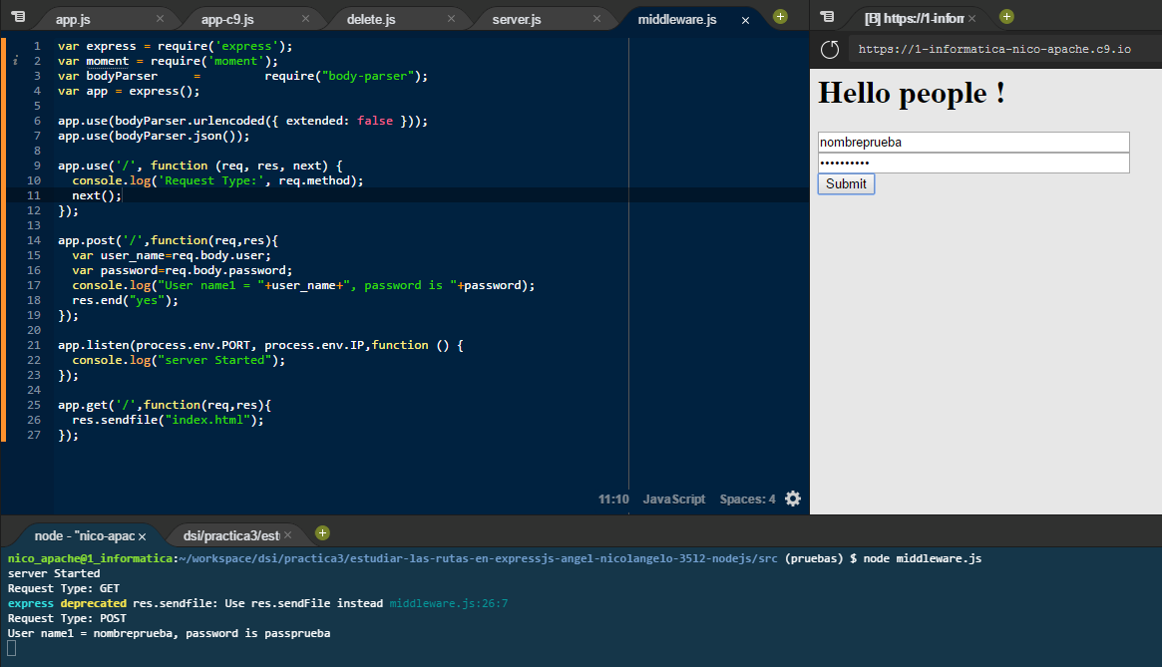This screenshot has width=1162, height=667.
Task: Close the app-c9.js tab
Action: pos(305,19)
